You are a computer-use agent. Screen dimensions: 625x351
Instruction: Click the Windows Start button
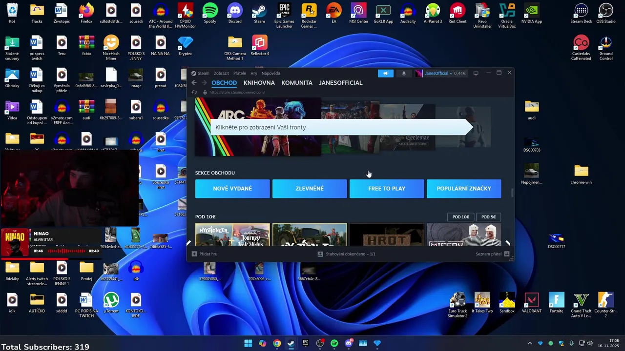coord(248,343)
